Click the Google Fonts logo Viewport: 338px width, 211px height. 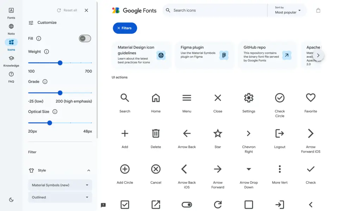point(134,10)
